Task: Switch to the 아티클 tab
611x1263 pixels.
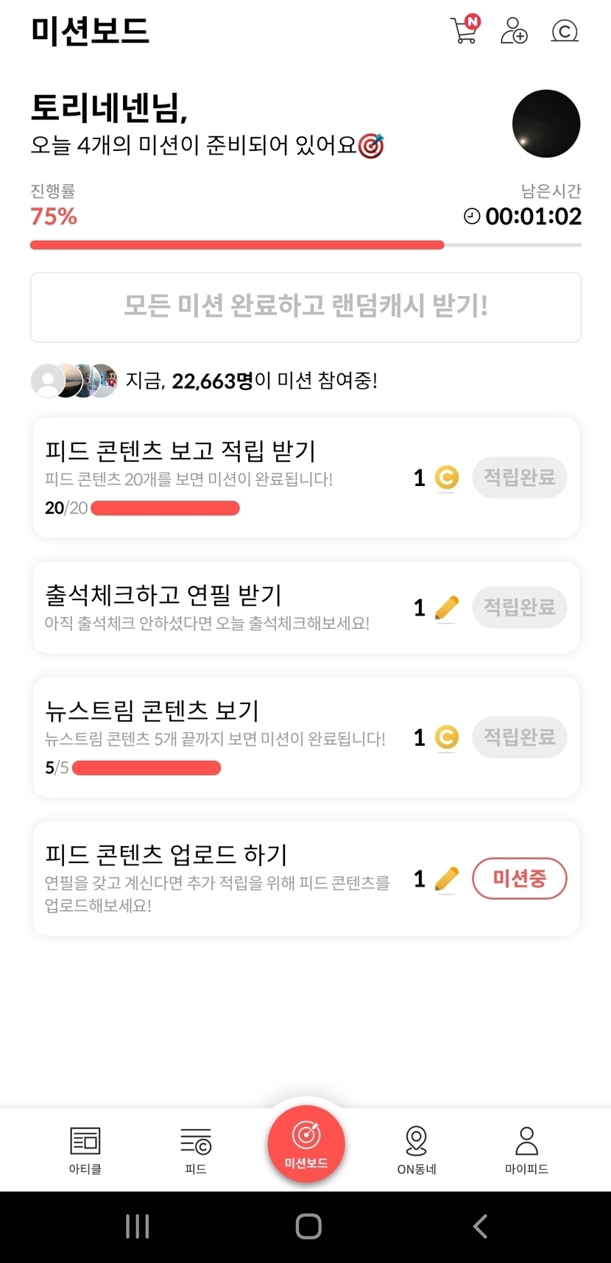Action: 85,1149
